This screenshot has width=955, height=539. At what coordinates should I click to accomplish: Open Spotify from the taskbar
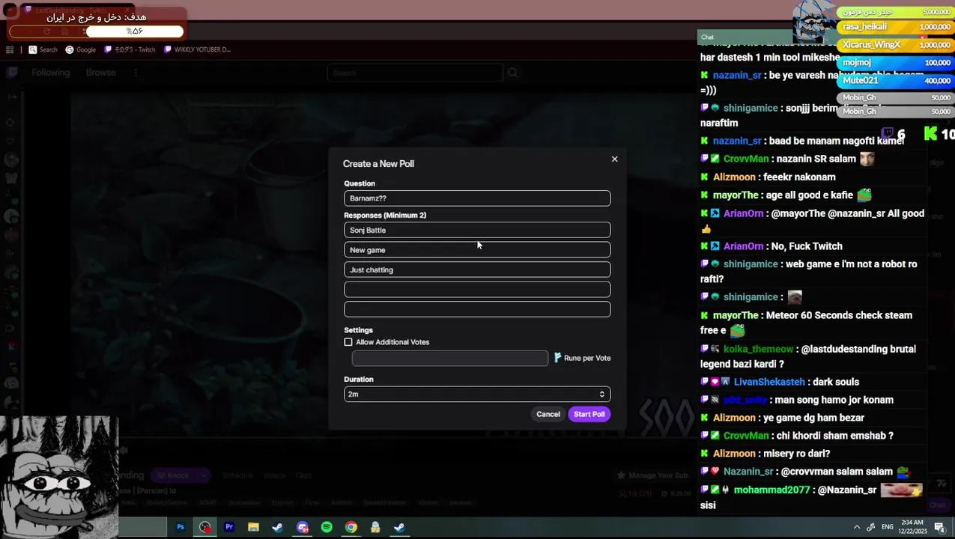[327, 527]
